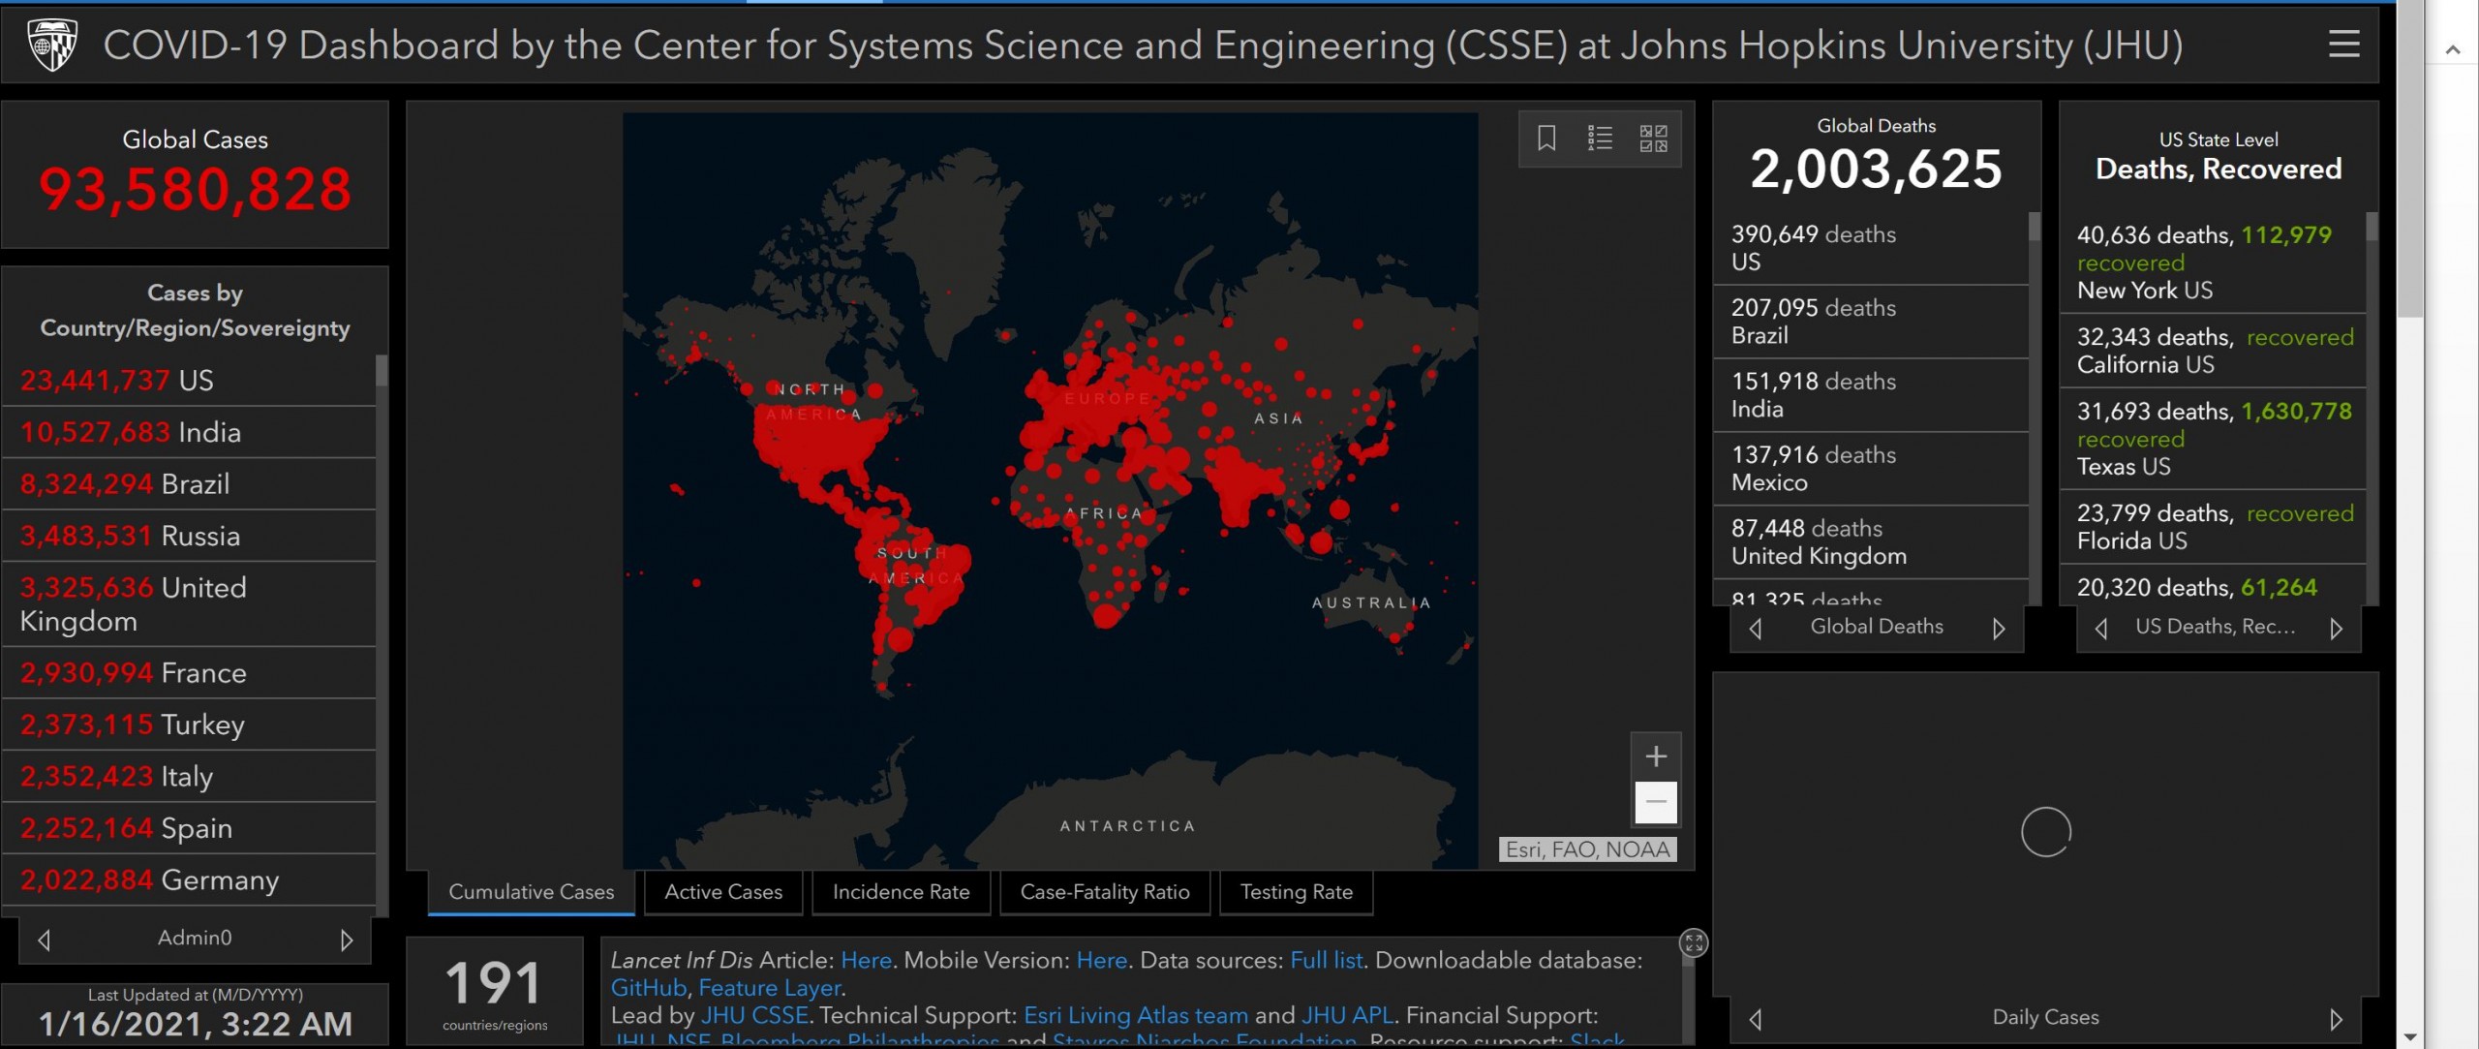Click the map bookmarks icon
The image size is (2479, 1049).
pyautogui.click(x=1546, y=139)
